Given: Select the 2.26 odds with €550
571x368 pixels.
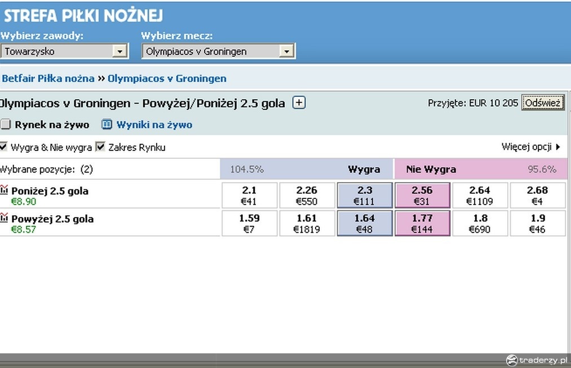Looking at the screenshot, I should (x=307, y=196).
